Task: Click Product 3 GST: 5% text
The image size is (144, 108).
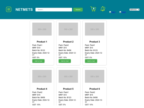Action: coord(89,58)
